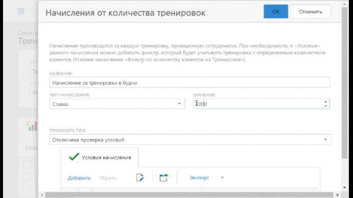Click the Убрать link
This screenshot has height=198, width=353.
click(108, 178)
